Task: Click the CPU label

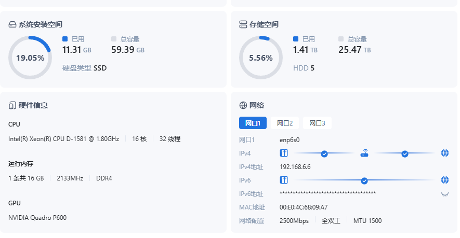Action: (14, 124)
